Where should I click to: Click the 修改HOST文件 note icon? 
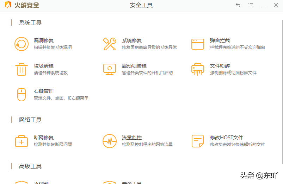(198, 141)
